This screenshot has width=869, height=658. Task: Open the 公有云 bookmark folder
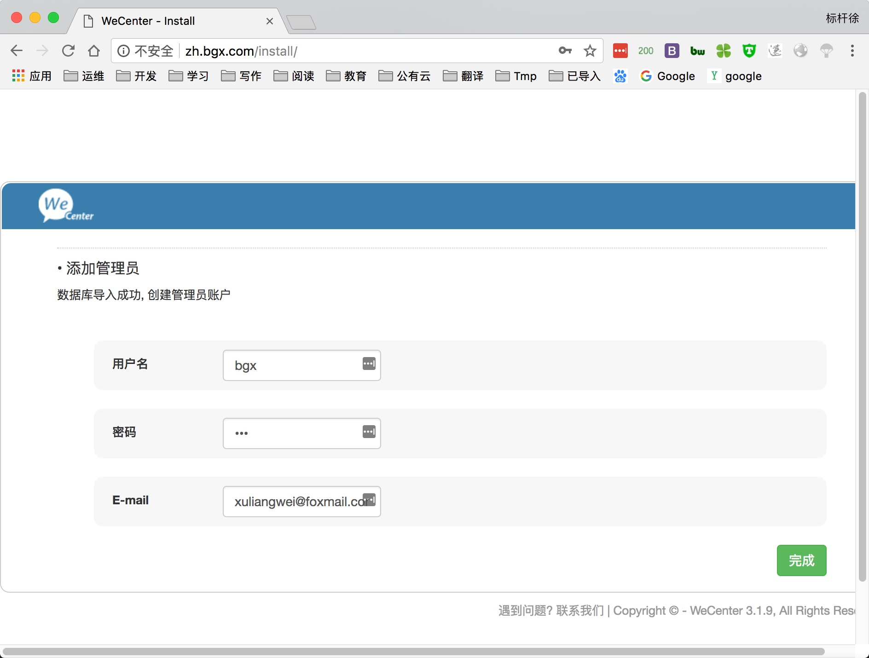[x=405, y=76]
